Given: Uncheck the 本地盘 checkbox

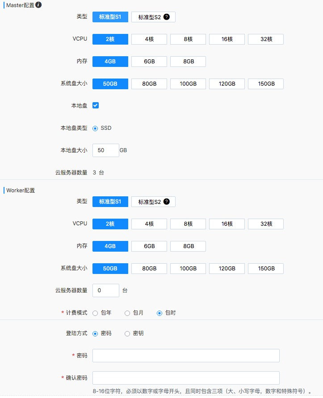Looking at the screenshot, I should pos(96,105).
